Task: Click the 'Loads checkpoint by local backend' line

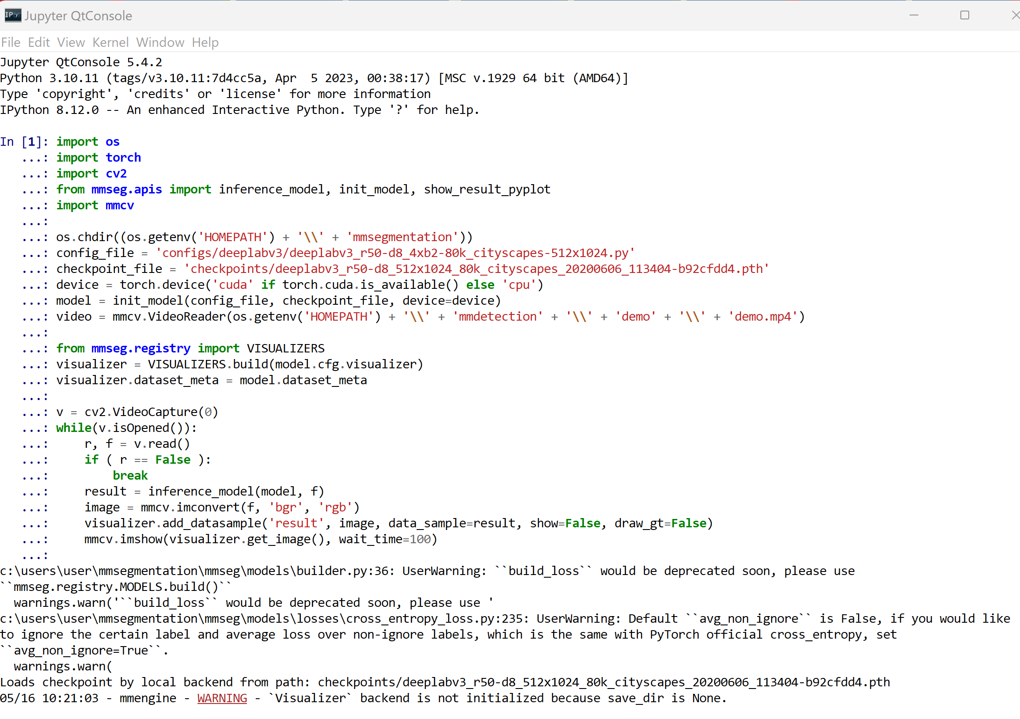Action: 445,682
